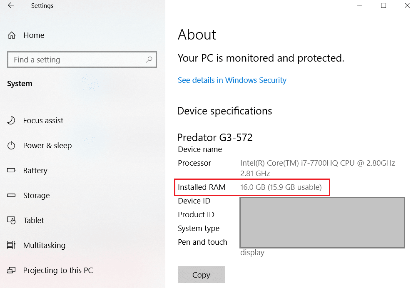
Task: Click the Copy button
Action: tap(201, 274)
